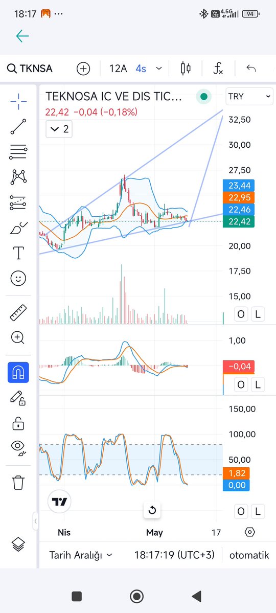
Task: Click the 22,42 green current price label
Action: pos(239,222)
